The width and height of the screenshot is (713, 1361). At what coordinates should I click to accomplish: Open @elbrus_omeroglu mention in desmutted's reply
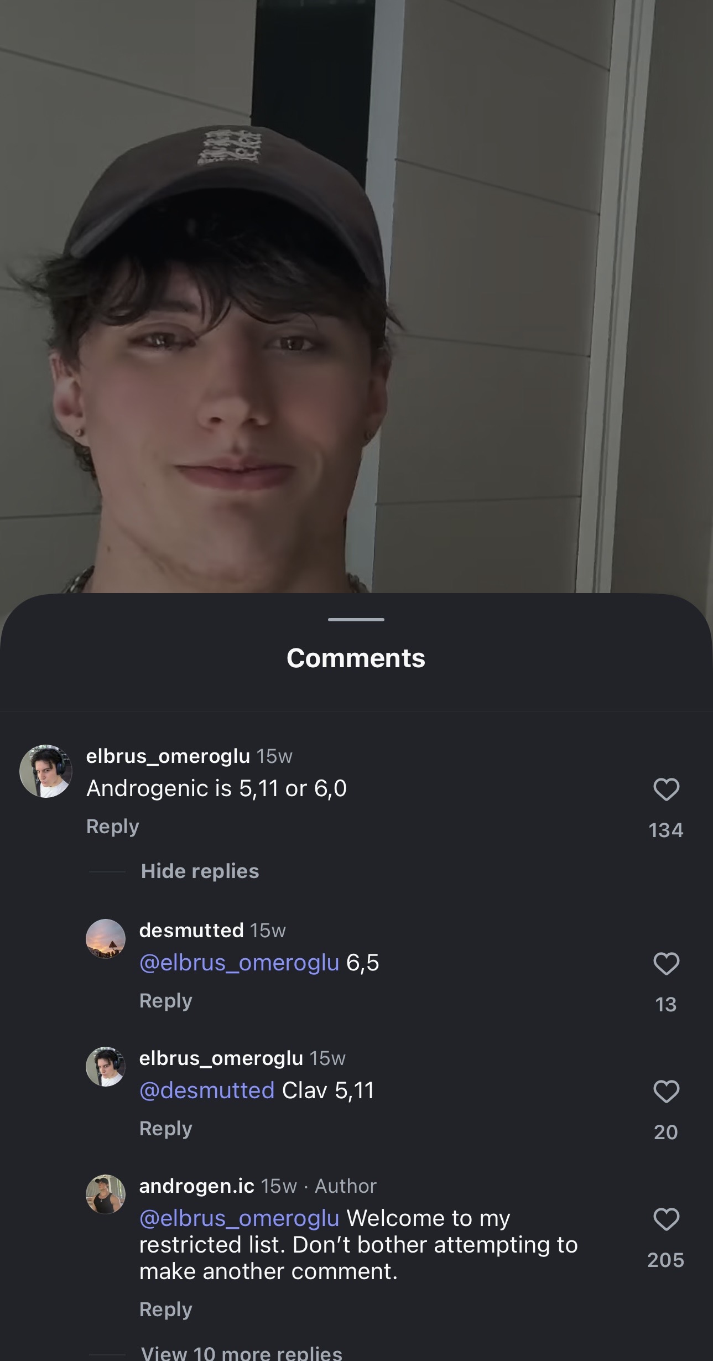tap(239, 963)
